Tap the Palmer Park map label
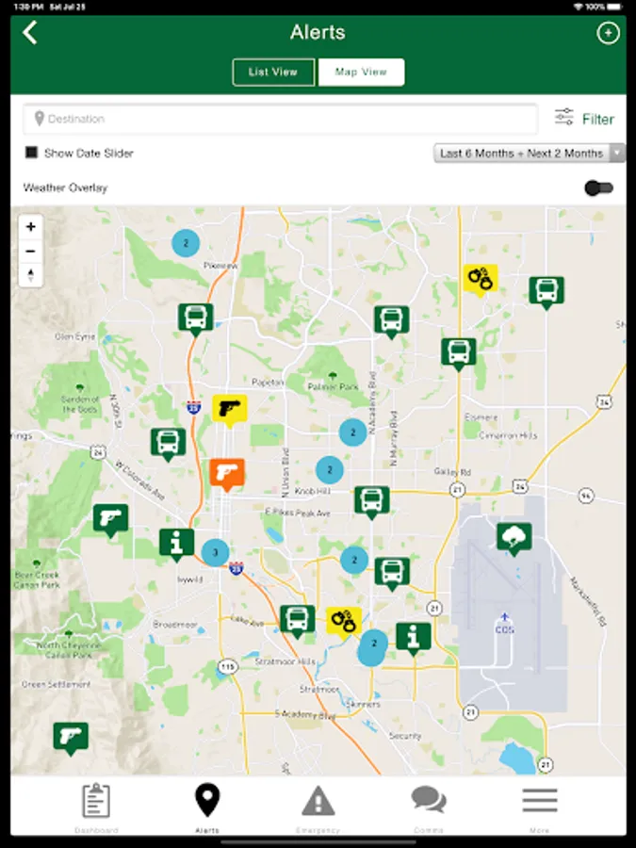This screenshot has width=636, height=848. 333,386
